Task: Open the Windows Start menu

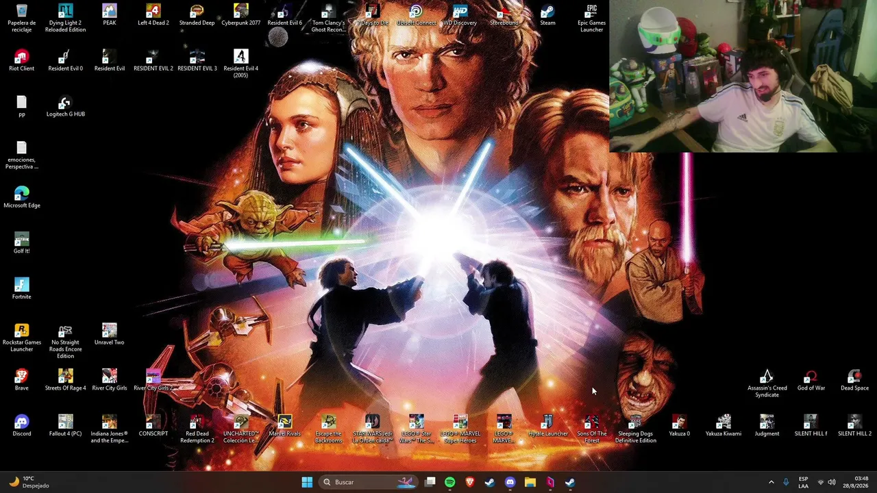Action: 307,482
